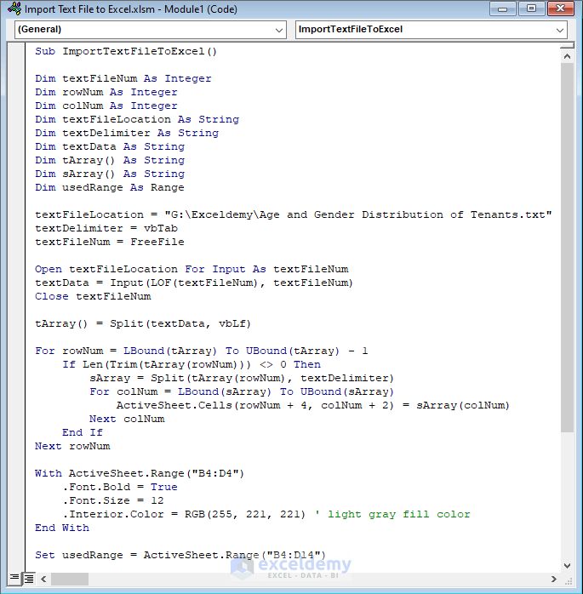Click the horizontal scrollbar right arrow
This screenshot has width=583, height=594.
[x=554, y=579]
